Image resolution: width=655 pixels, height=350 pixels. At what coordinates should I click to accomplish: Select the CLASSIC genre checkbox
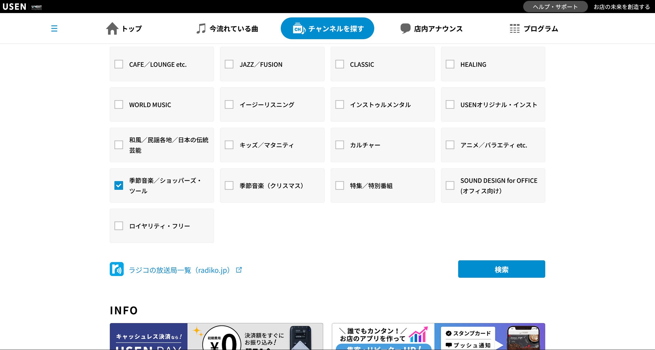340,64
